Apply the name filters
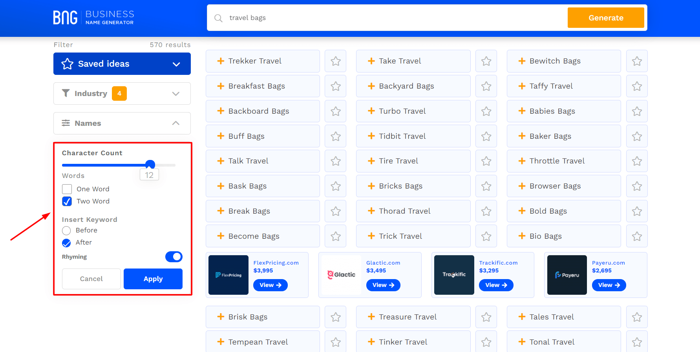Viewport: 700px width, 352px height. (x=153, y=279)
